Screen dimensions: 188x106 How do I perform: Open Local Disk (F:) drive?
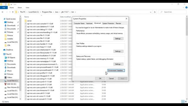tap(12, 91)
